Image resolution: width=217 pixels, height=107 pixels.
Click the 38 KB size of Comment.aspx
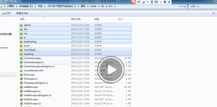127,58
